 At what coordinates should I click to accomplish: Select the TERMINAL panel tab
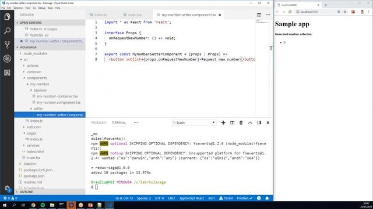coord(119,122)
